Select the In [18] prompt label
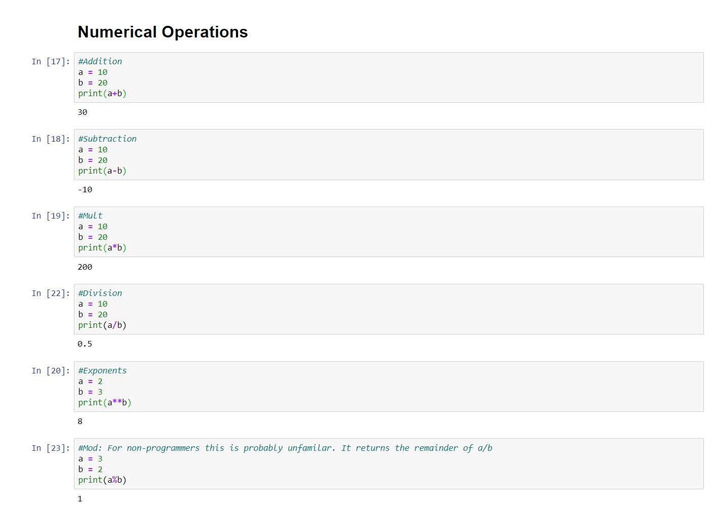This screenshot has height=507, width=713. [51, 139]
